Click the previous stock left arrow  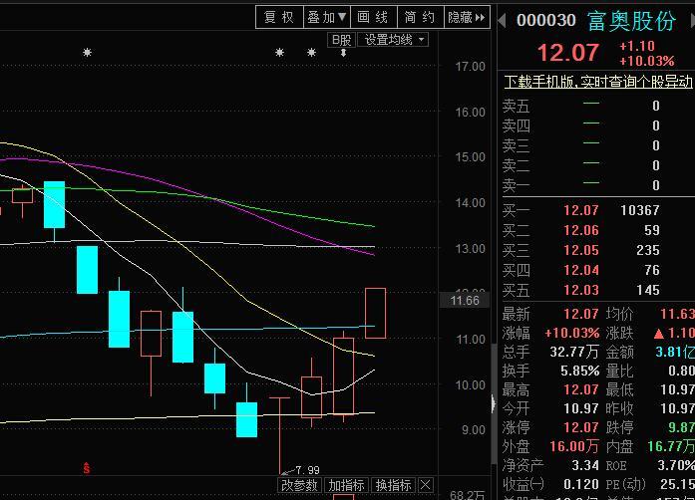pos(502,21)
